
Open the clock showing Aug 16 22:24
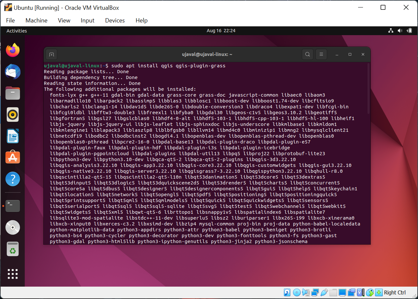[221, 31]
